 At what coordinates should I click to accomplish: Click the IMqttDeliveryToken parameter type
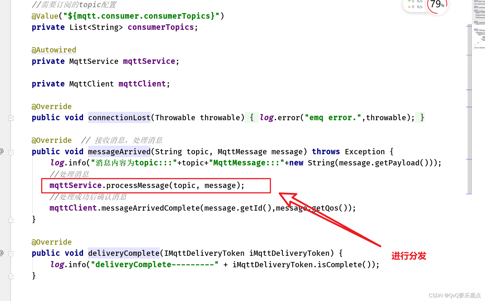(204, 253)
